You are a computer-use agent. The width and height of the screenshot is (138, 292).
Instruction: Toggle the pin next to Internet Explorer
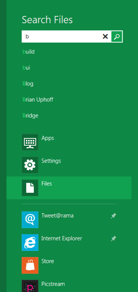pos(113,239)
